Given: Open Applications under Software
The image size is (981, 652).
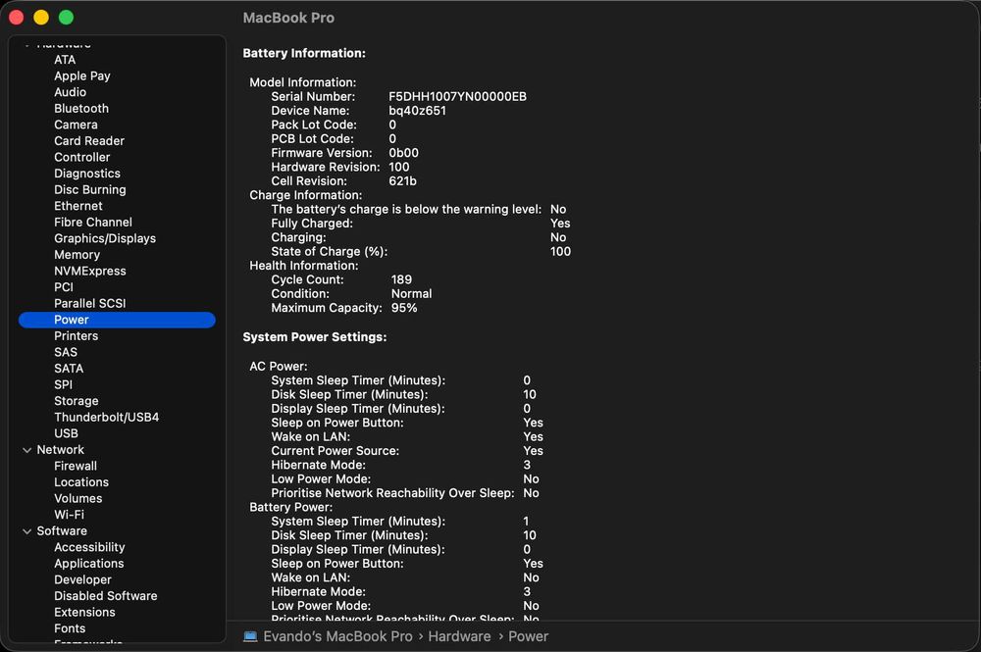Looking at the screenshot, I should (x=89, y=563).
